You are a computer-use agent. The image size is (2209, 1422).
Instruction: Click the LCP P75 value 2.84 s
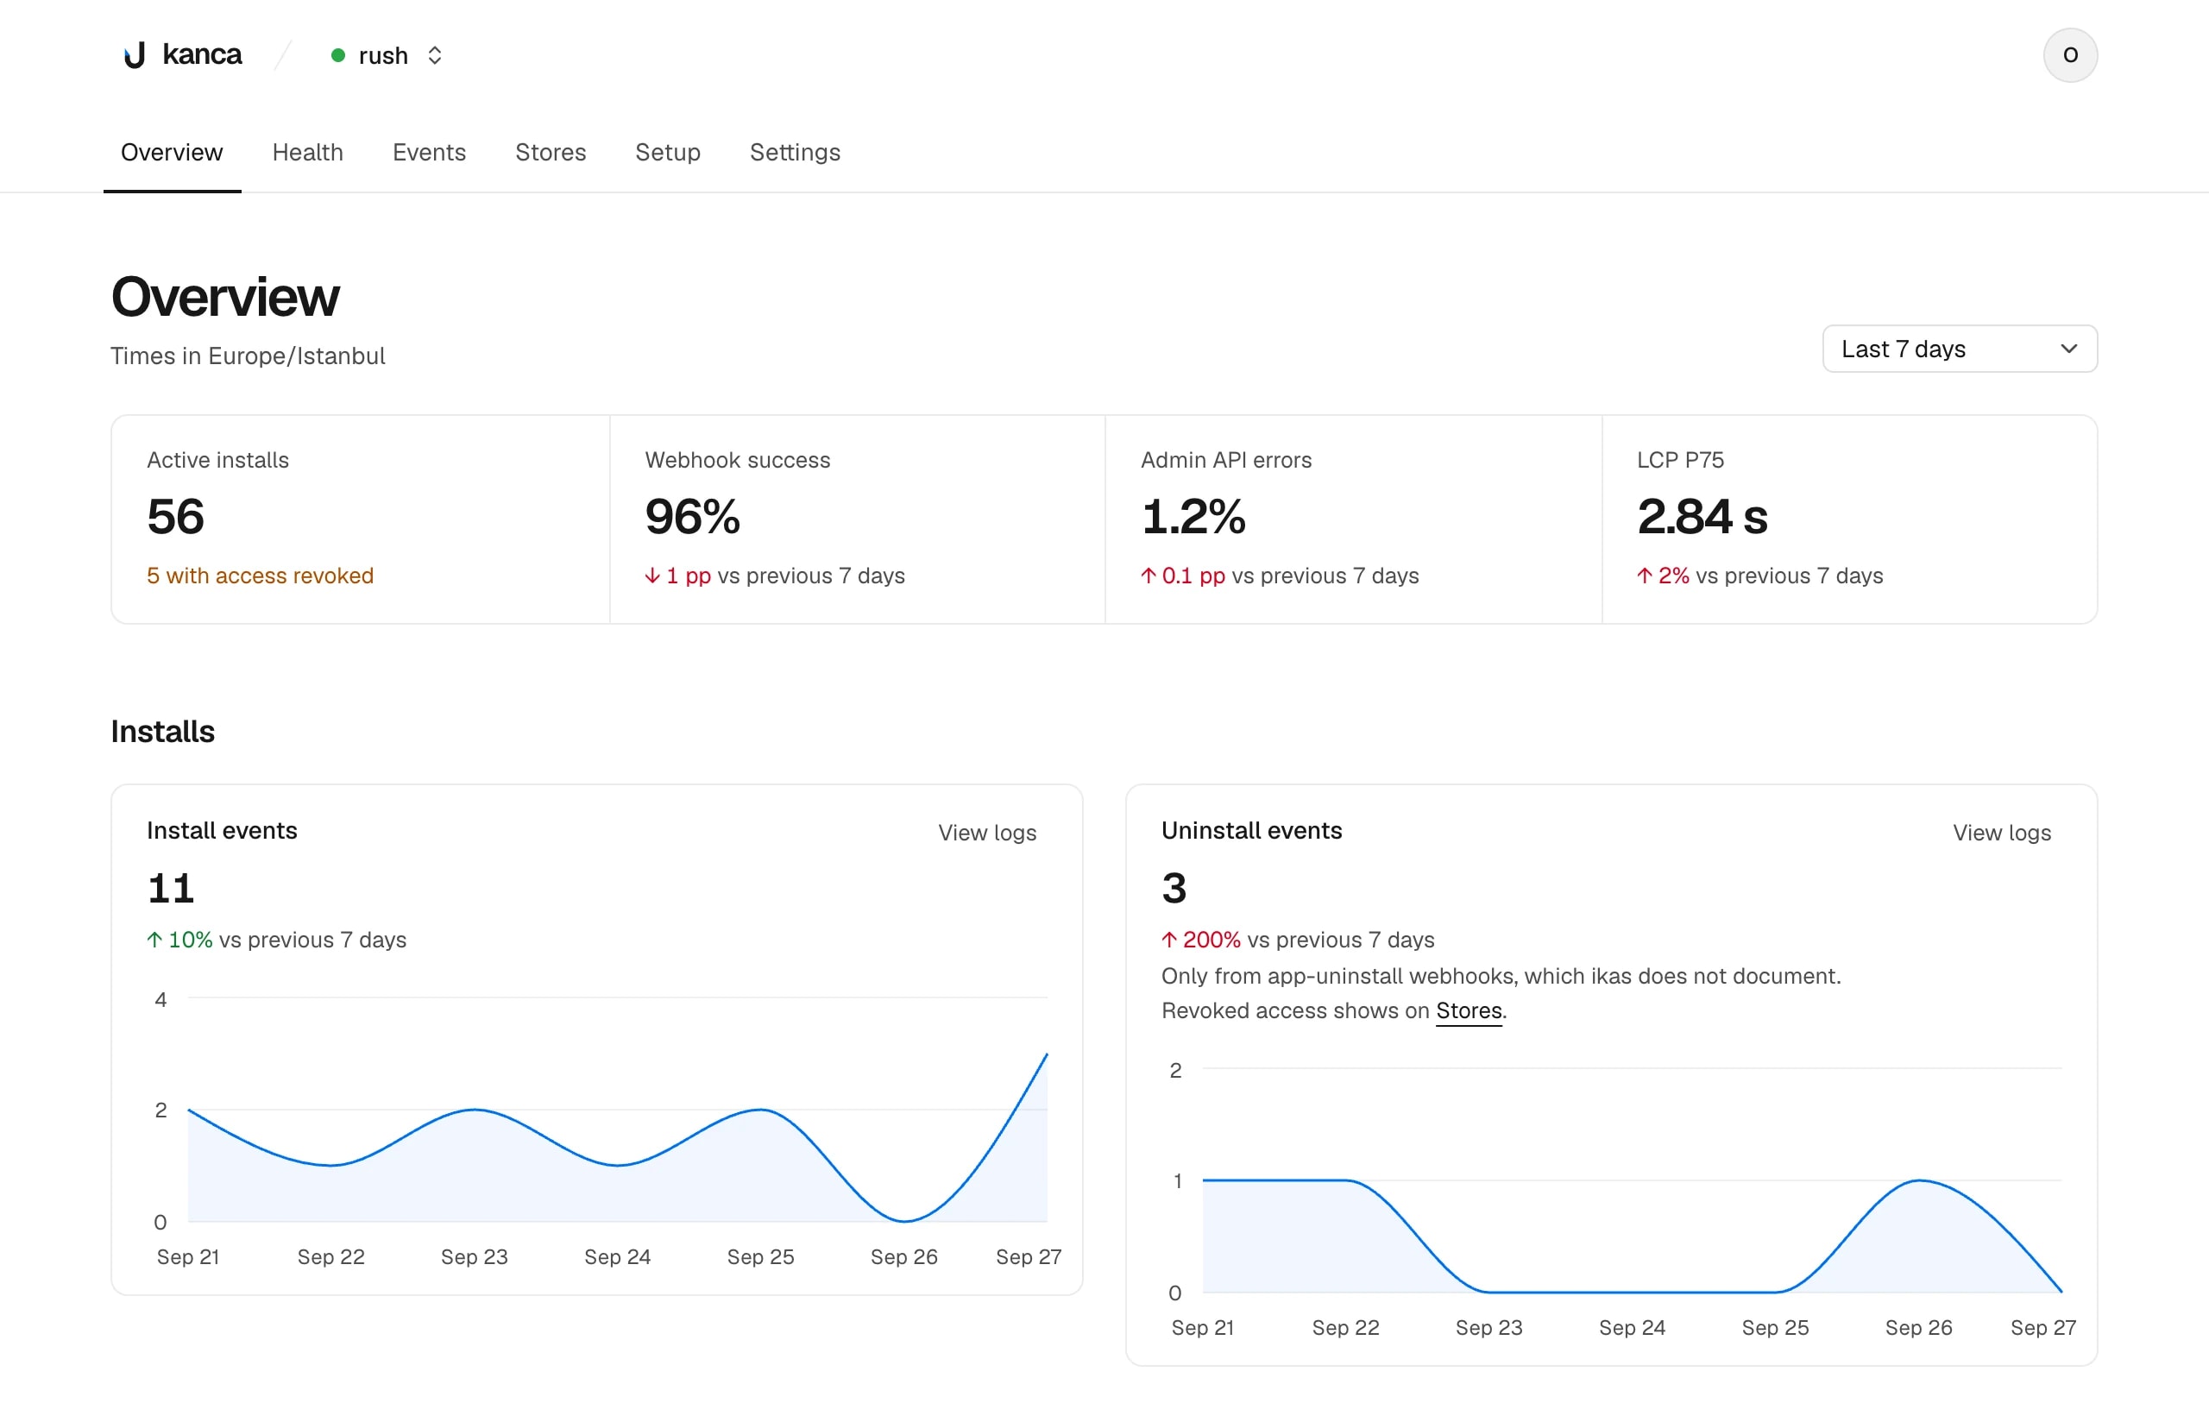[x=1702, y=516]
